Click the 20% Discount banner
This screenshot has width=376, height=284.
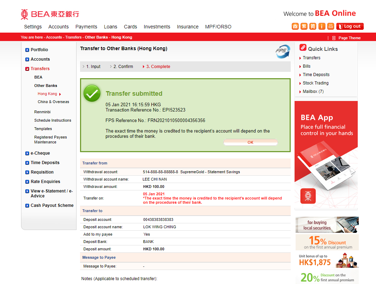tap(327, 277)
